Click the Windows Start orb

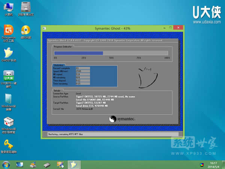[6, 164]
